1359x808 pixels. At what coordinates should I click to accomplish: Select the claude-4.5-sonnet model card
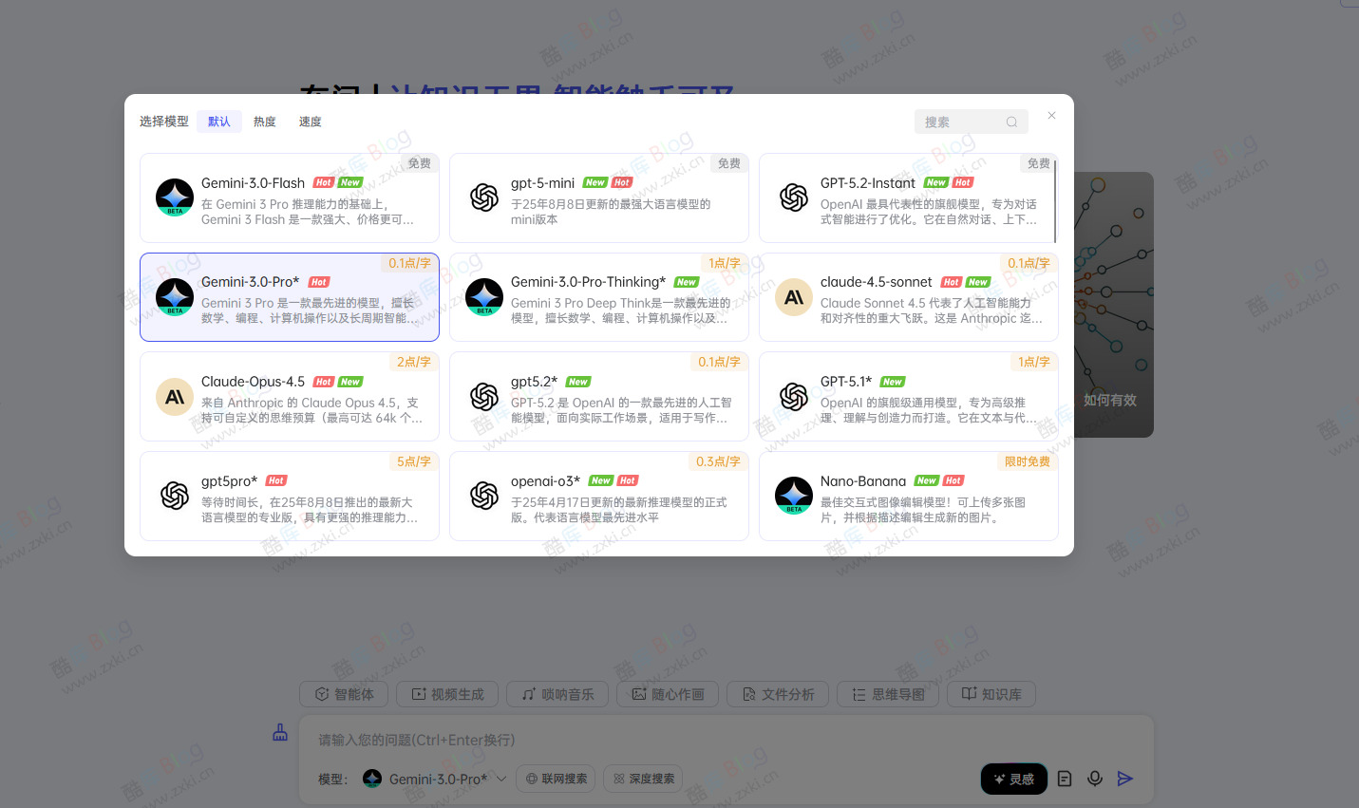coord(908,297)
